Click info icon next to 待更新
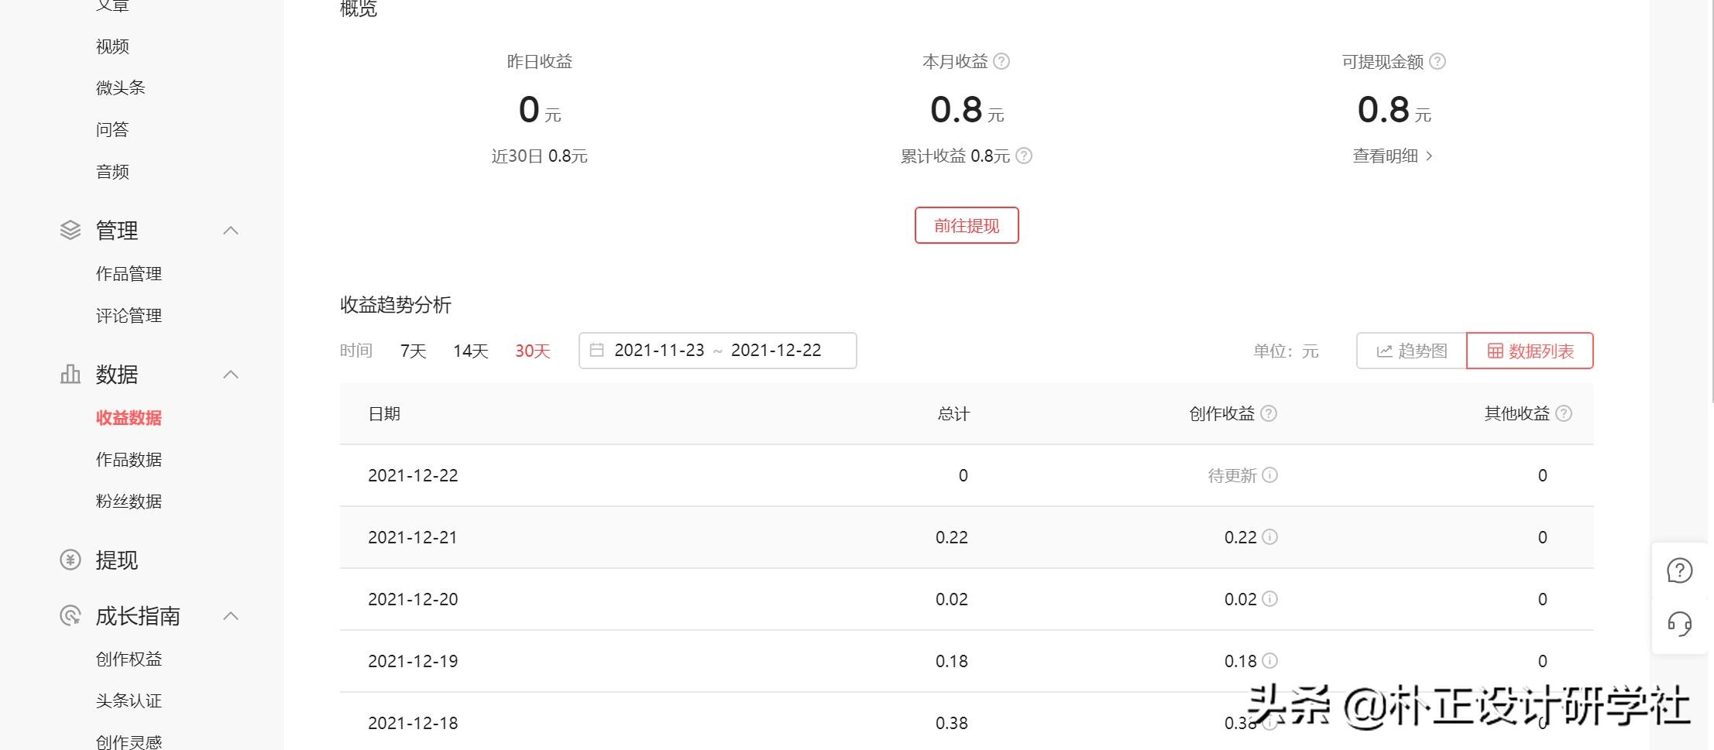The image size is (1714, 750). pos(1270,474)
